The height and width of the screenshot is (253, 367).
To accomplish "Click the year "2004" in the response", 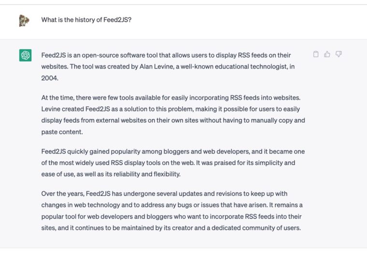I will tap(50, 77).
